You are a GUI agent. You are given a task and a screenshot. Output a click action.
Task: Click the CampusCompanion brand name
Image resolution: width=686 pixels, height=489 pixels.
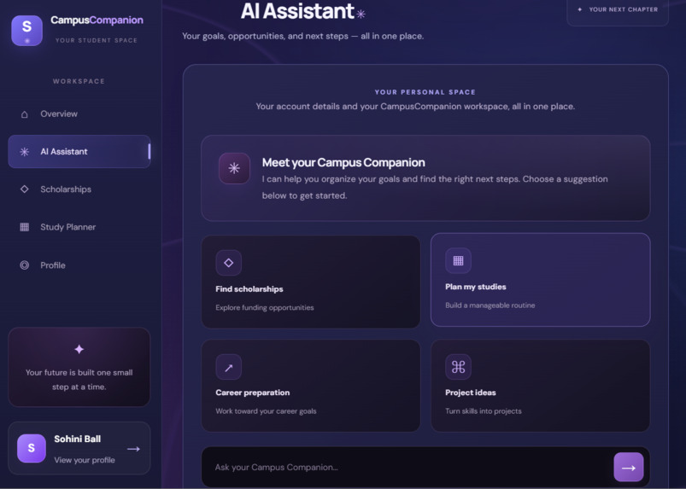(97, 20)
